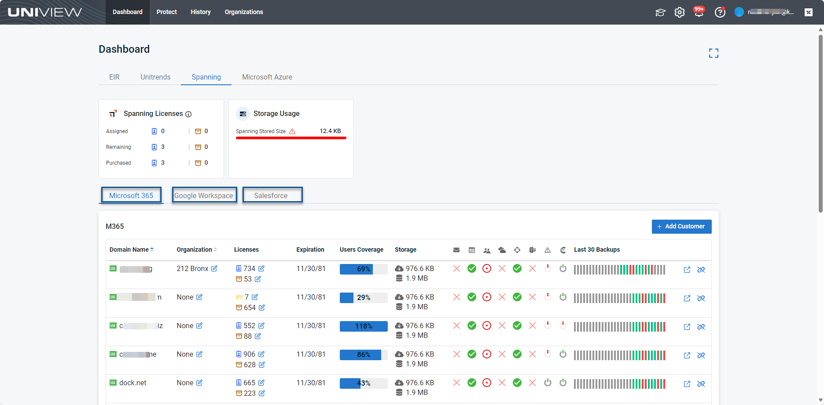Click the 212 Bronx organization text
Viewport: 824px width, 405px height.
pos(192,268)
